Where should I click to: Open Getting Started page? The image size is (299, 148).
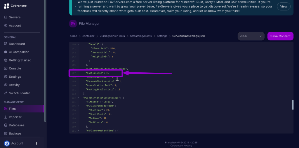[20, 60]
